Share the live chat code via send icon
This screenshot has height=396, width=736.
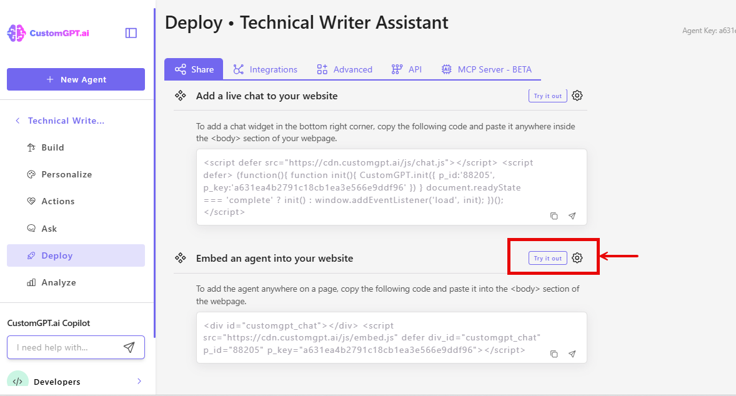[x=572, y=216]
